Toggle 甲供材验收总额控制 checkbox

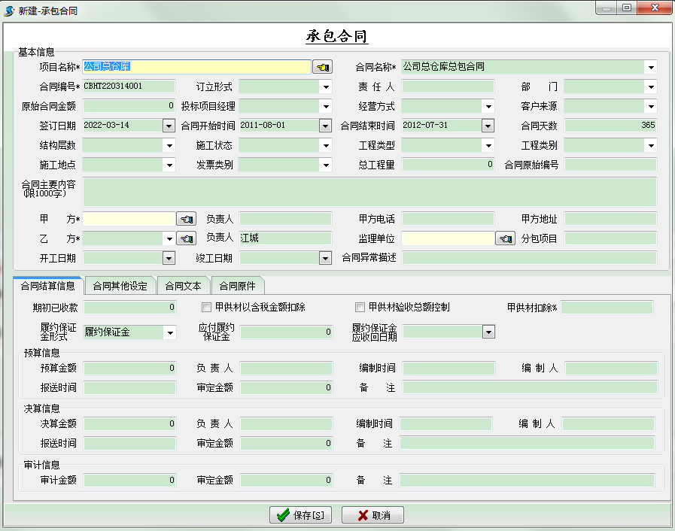pos(360,307)
